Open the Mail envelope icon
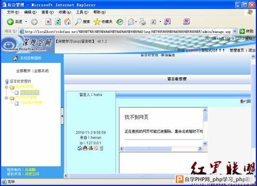This screenshot has height=186, width=257. point(131,22)
